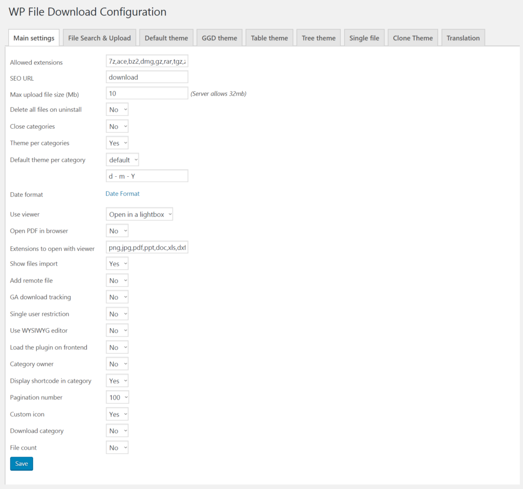Open the Default theme per category dropdown
This screenshot has width=523, height=489.
(x=122, y=160)
